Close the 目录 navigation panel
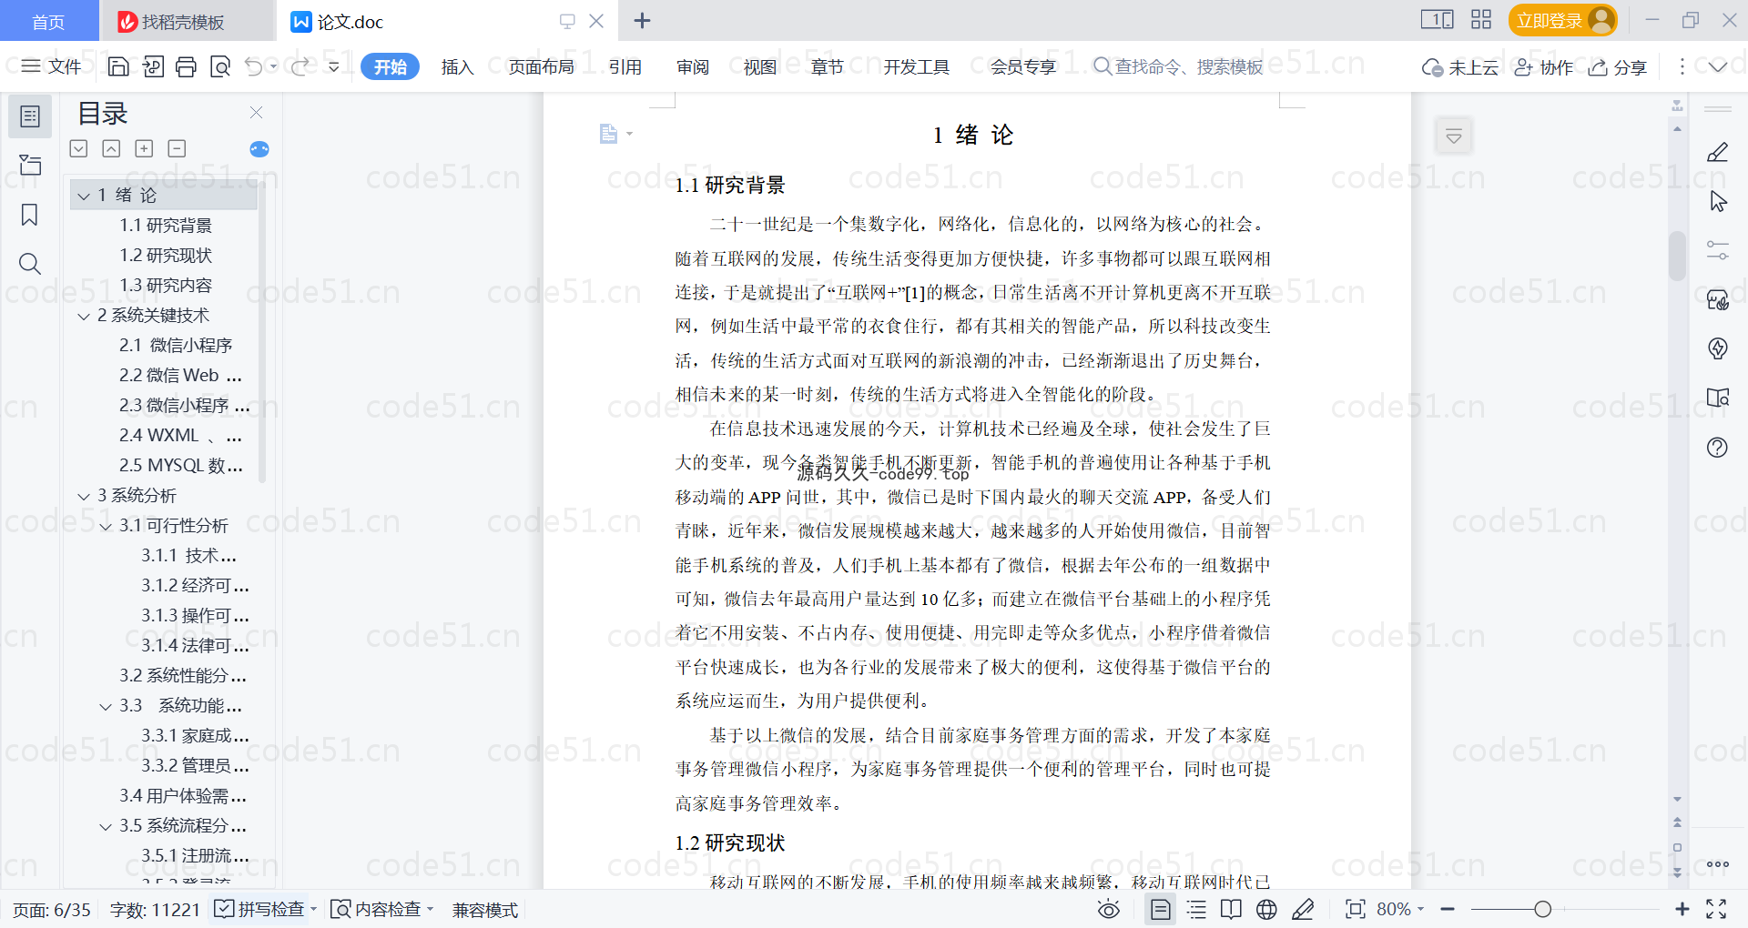The width and height of the screenshot is (1748, 928). pyautogui.click(x=257, y=112)
